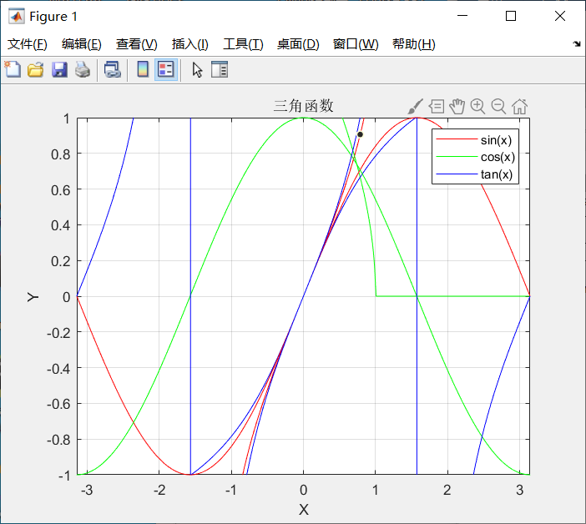Toggle the Insert Legend toolbar button
Screen dimensions: 586x524
(166, 69)
